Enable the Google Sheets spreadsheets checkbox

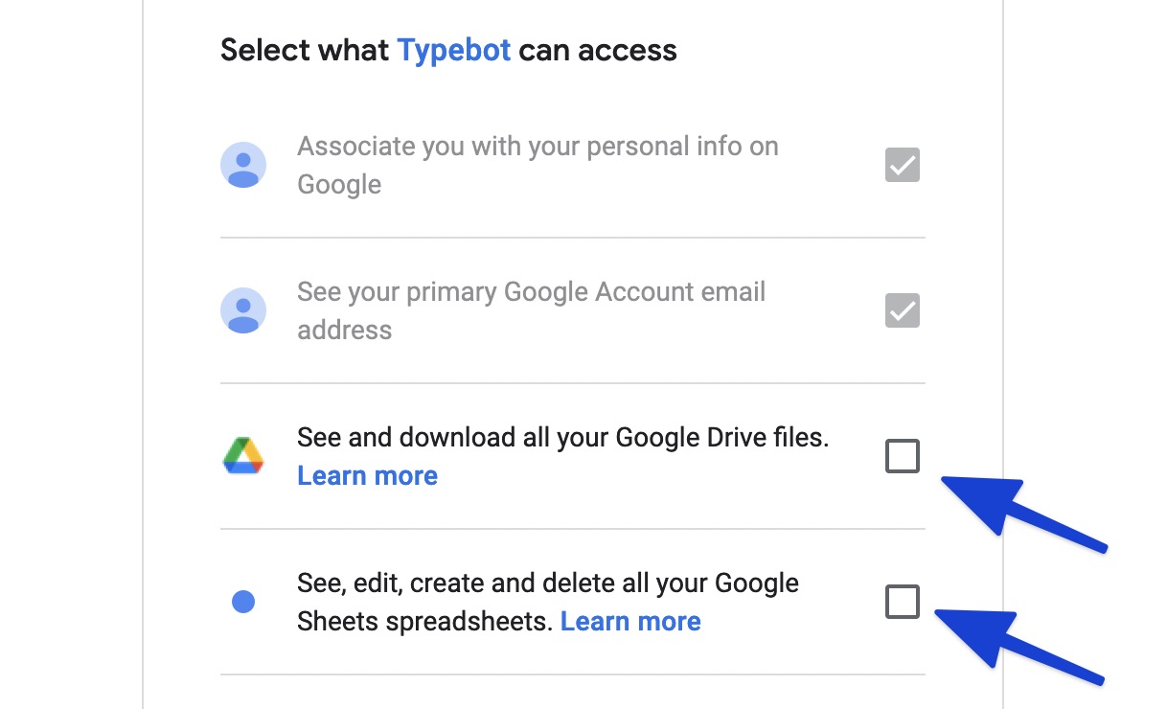tap(902, 602)
